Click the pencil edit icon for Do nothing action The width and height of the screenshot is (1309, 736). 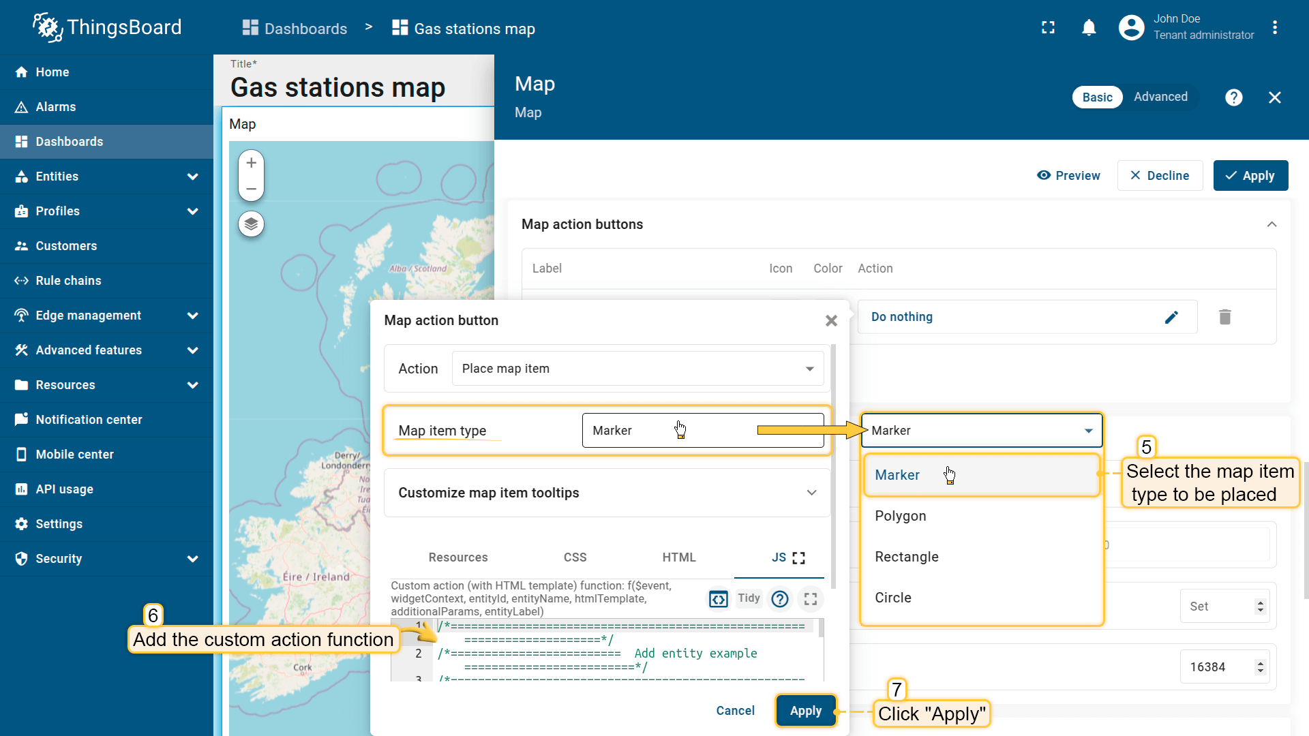click(x=1171, y=318)
